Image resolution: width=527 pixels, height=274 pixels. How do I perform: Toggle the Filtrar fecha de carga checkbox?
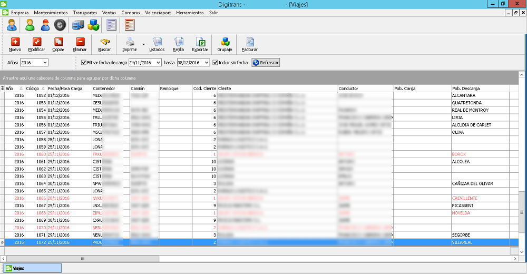(84, 63)
